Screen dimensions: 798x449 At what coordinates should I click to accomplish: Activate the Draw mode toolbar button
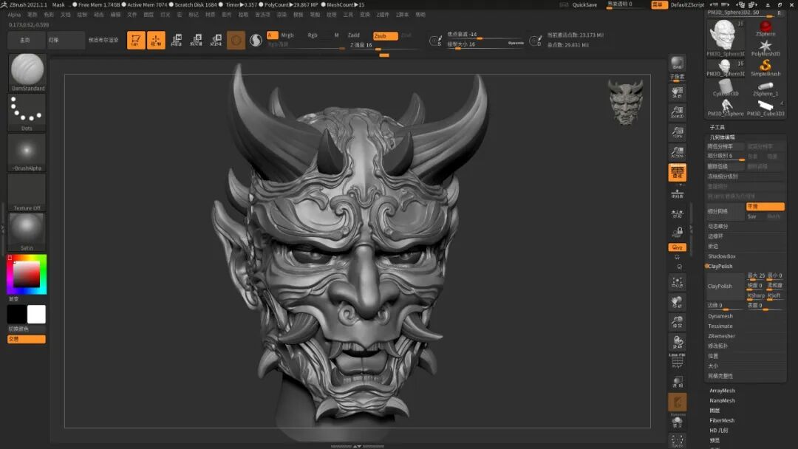156,40
